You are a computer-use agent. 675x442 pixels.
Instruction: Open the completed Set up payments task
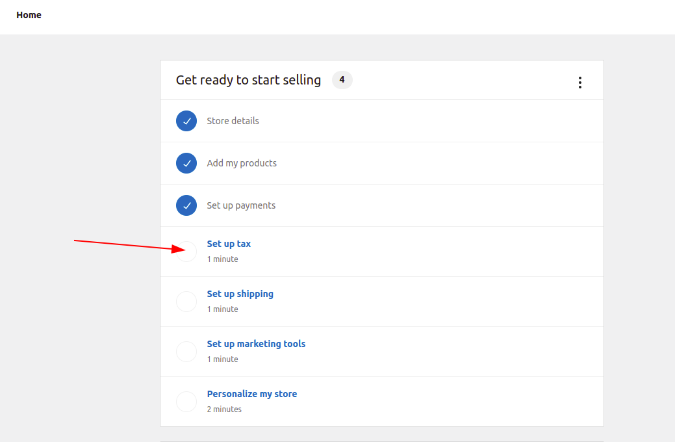pos(241,205)
